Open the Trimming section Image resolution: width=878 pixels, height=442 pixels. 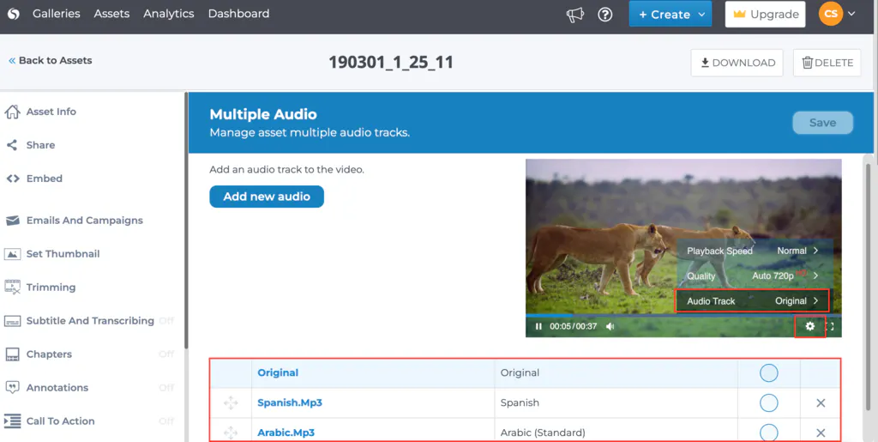51,288
